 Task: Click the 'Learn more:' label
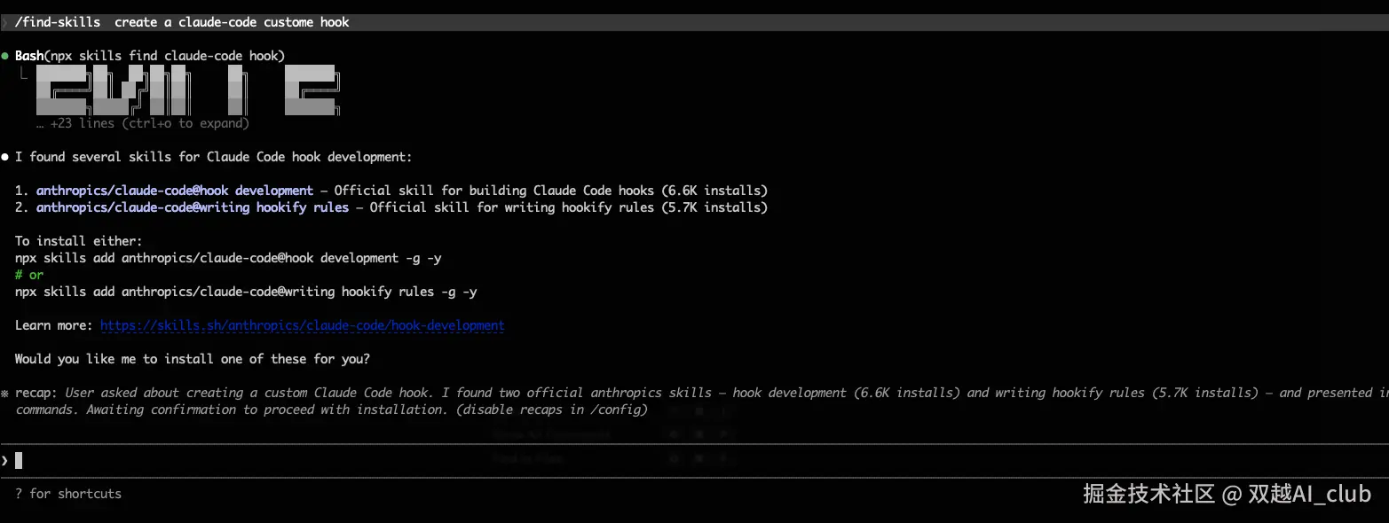(x=54, y=325)
